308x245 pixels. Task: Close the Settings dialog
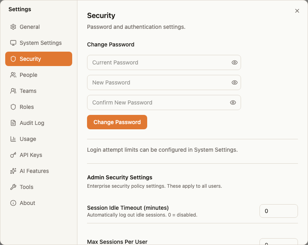[x=297, y=11]
